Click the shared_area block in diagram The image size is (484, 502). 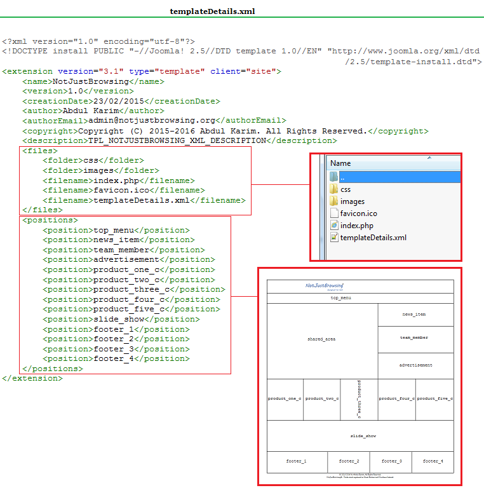(x=321, y=339)
